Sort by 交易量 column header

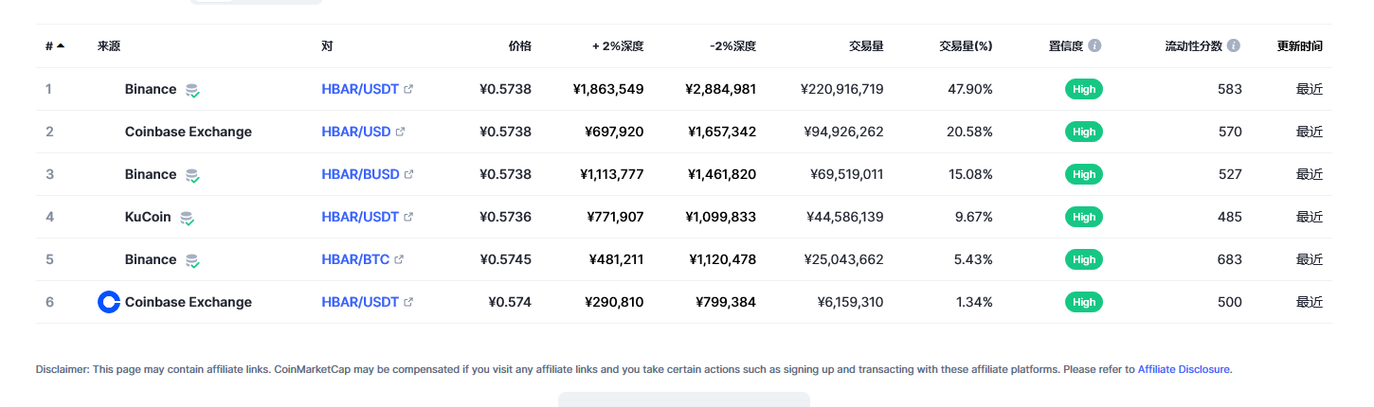866,45
